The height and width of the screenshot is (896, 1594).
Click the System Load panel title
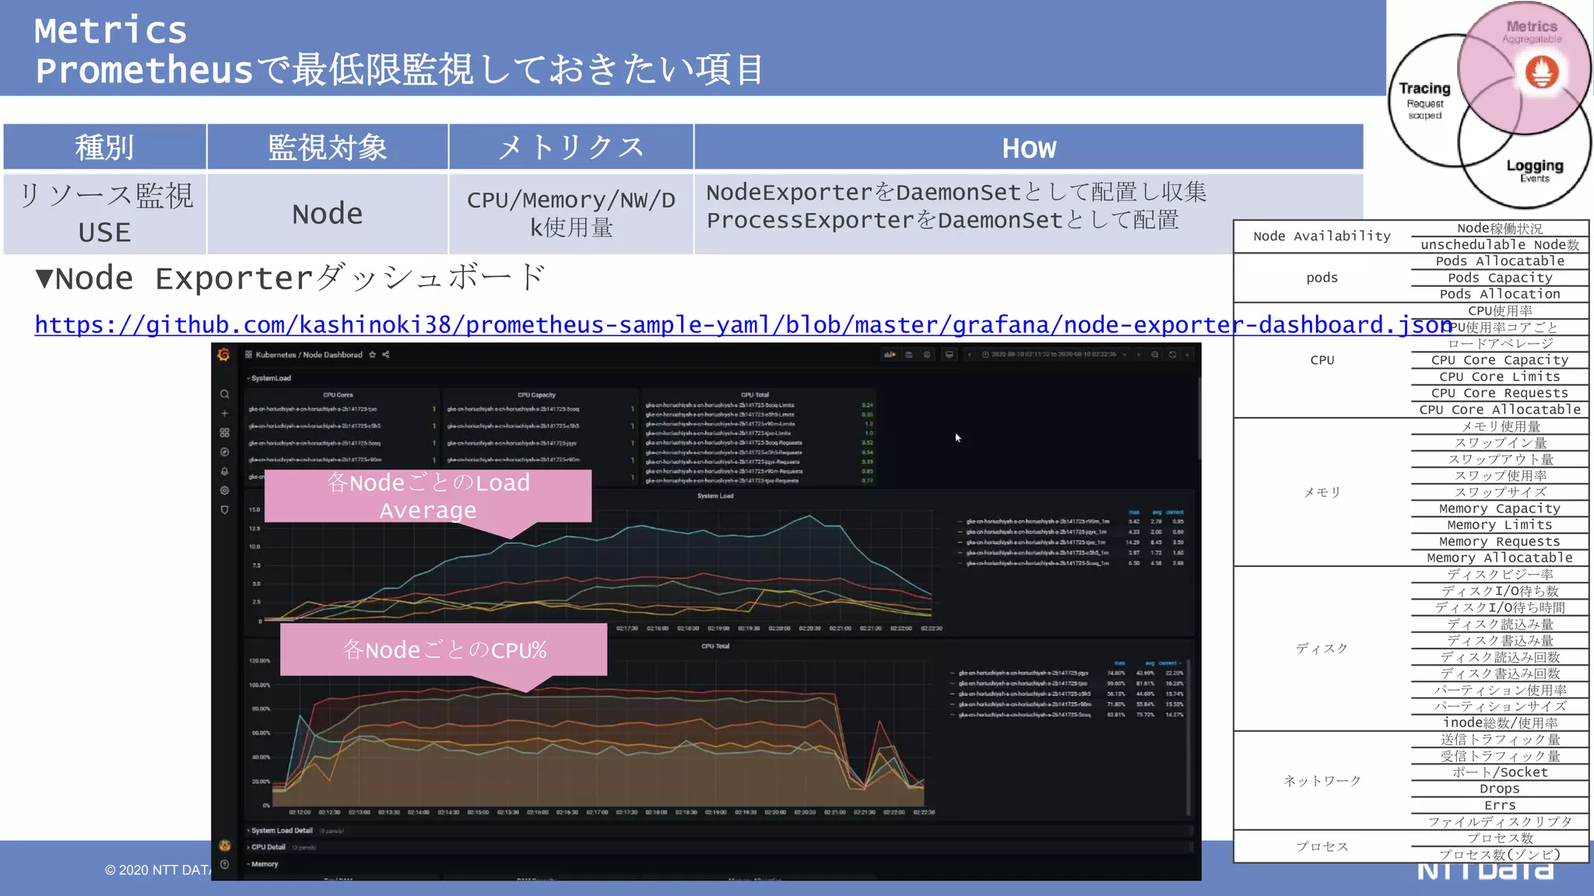click(715, 496)
